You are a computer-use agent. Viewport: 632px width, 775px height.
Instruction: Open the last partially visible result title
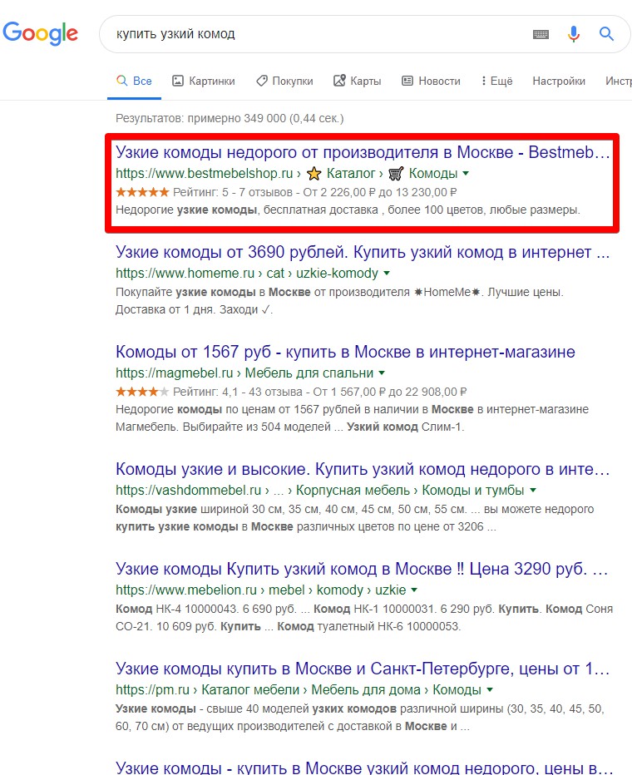pyautogui.click(x=364, y=768)
